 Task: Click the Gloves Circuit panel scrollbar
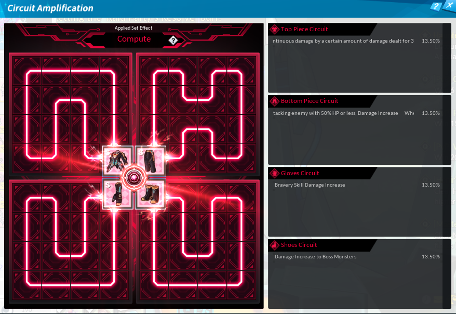click(447, 202)
